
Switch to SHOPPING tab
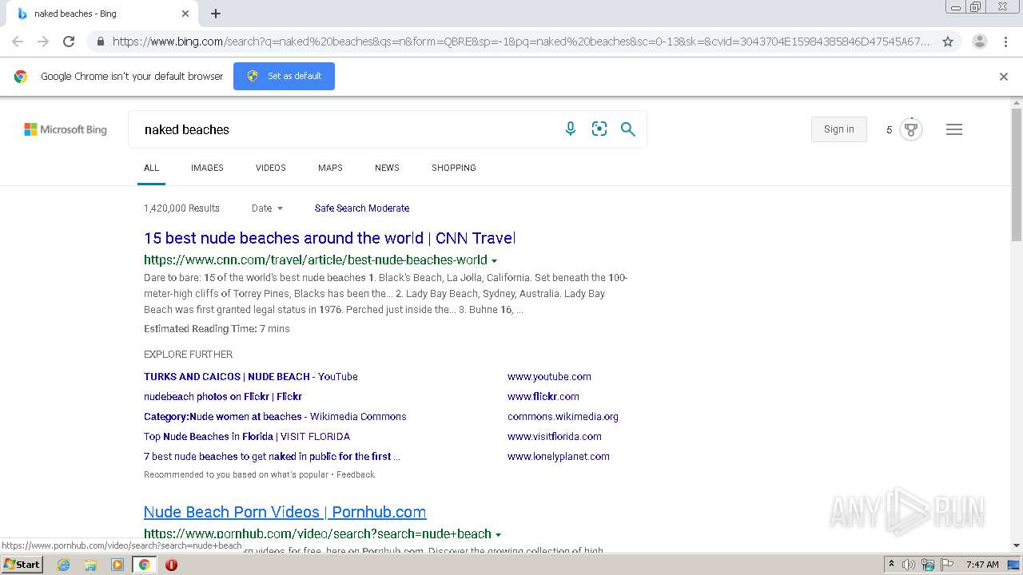pos(454,168)
